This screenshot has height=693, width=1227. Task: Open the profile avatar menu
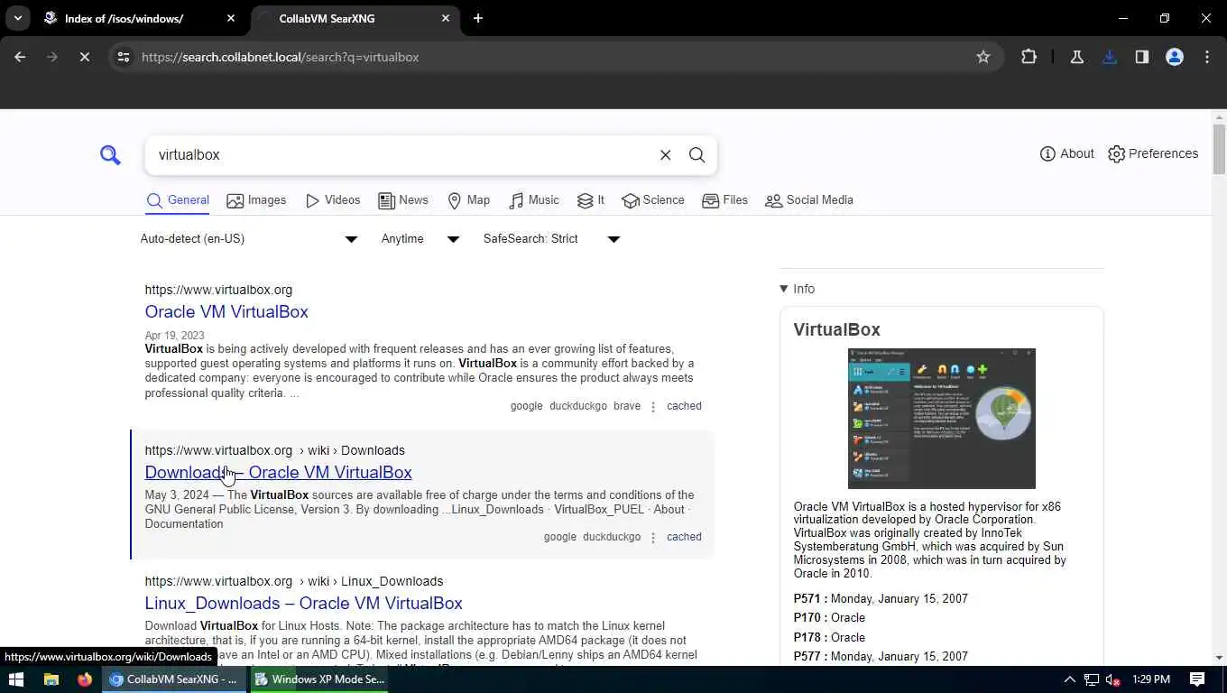pos(1175,57)
